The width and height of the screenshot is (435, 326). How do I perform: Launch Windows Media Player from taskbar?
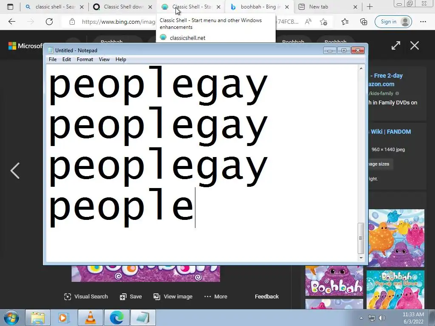tap(64, 318)
